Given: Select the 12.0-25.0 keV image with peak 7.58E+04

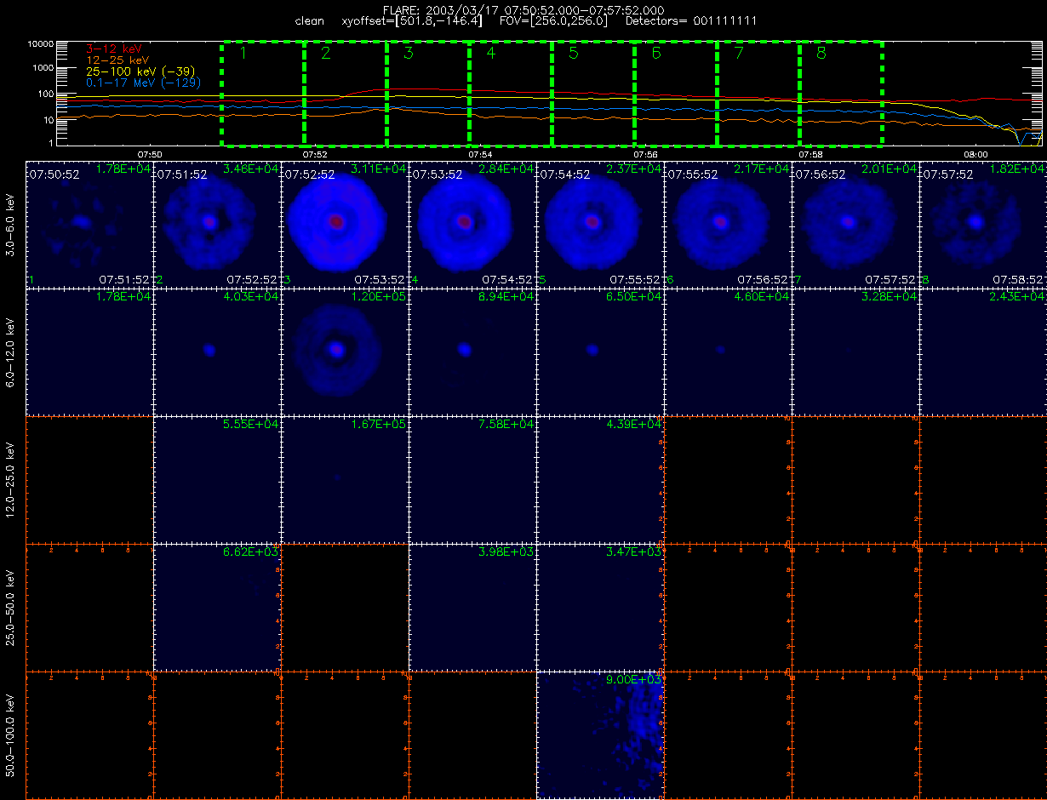Looking at the screenshot, I should click(x=472, y=479).
